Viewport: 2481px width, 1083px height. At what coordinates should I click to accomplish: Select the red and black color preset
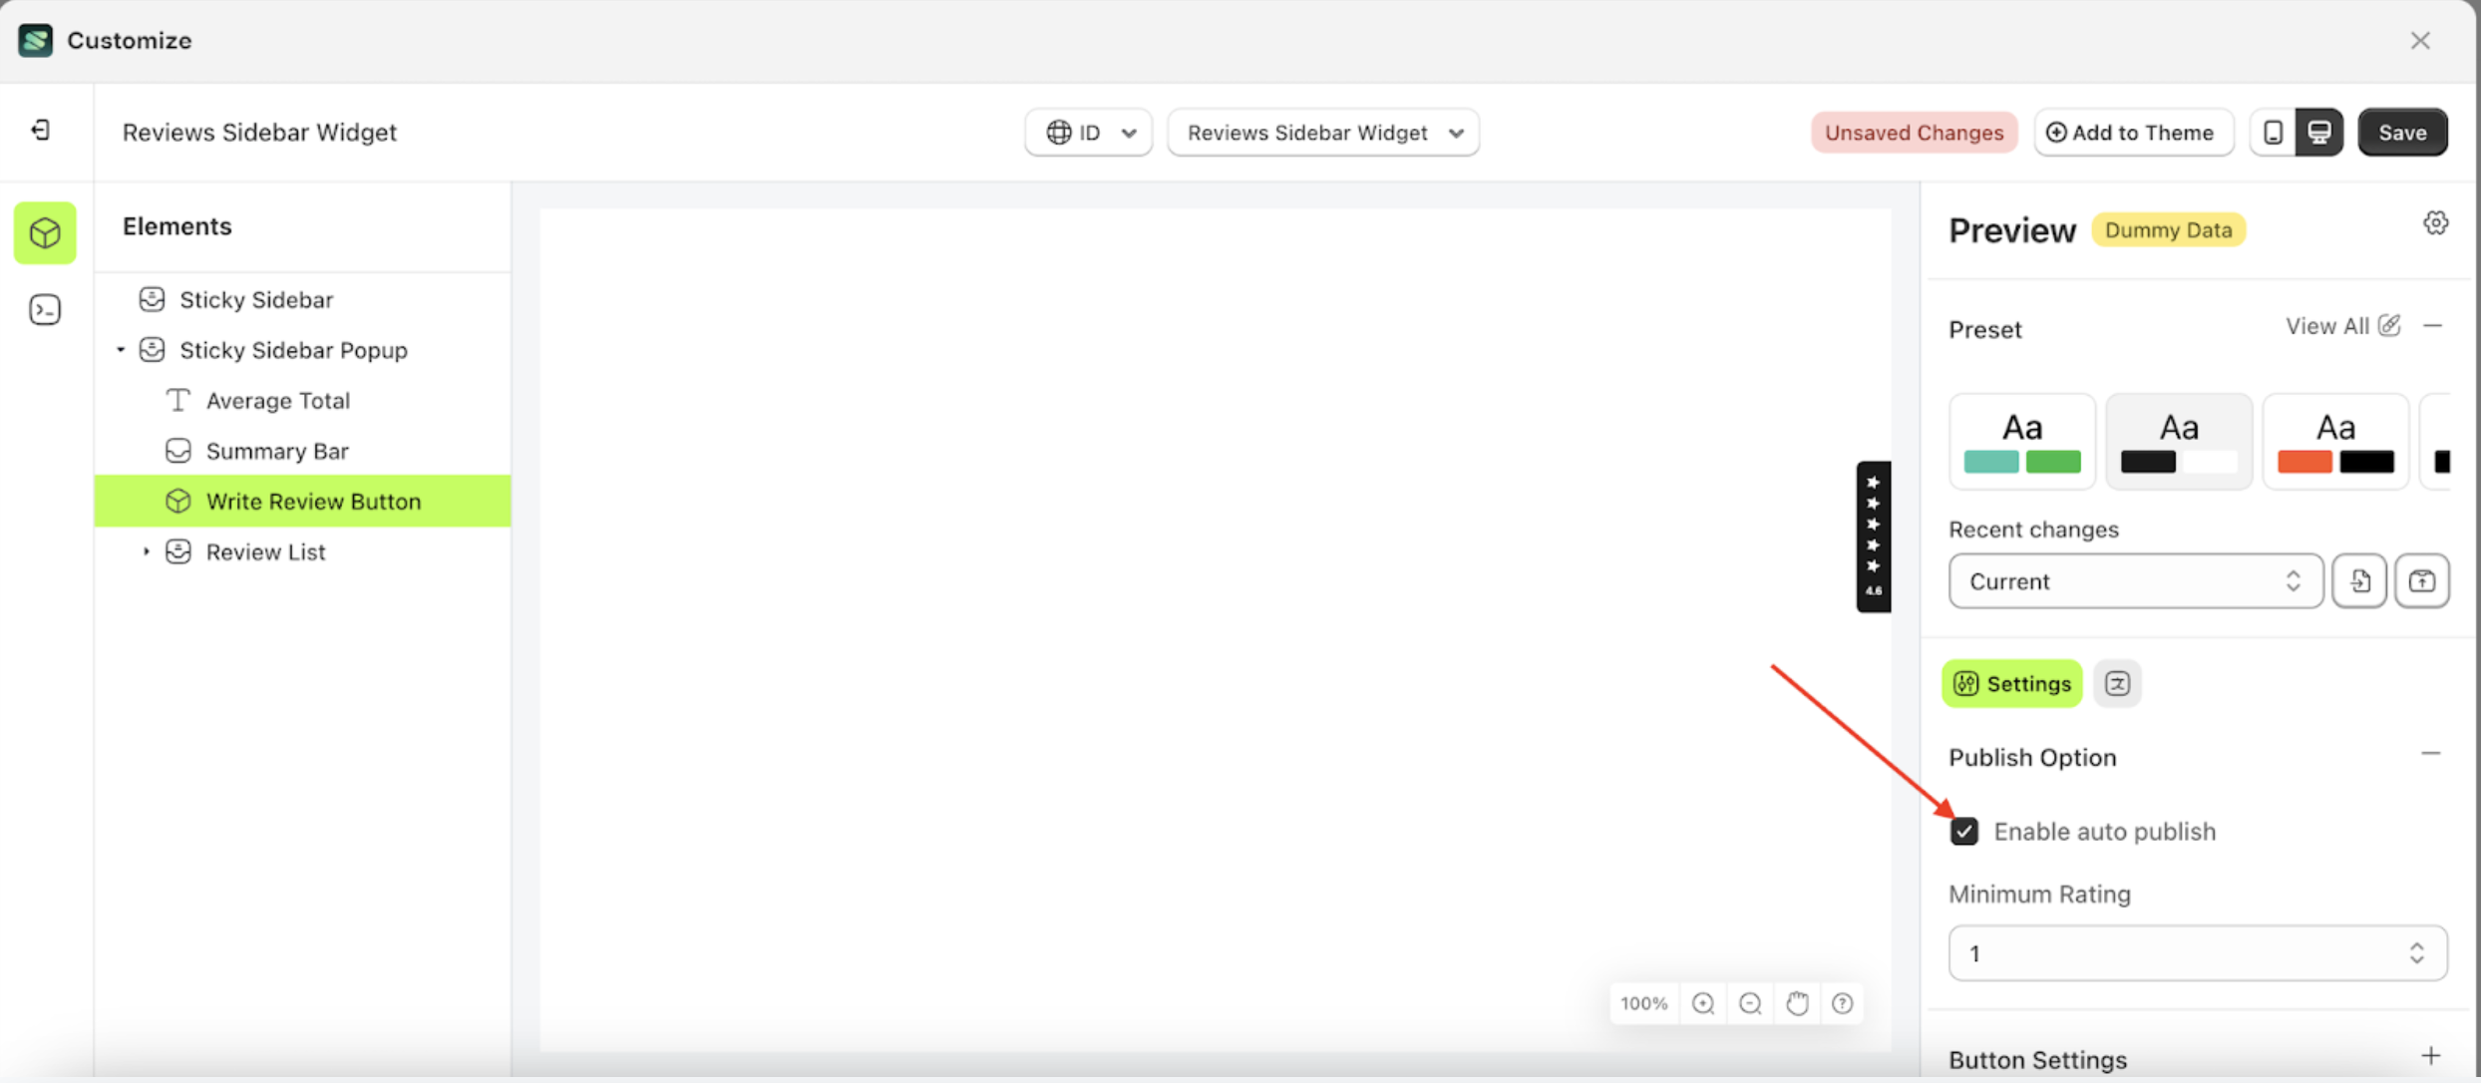pos(2335,441)
